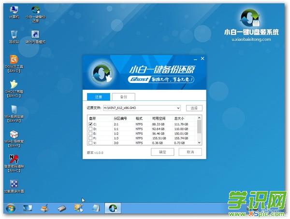Screen dimensions: 290x219
Task: Open the memory chip taskbar icon
Action: click(62, 209)
